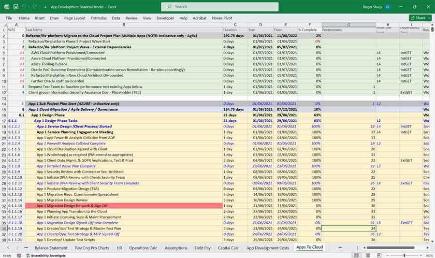This screenshot has height=258, width=435.
Task: Click the Redo arrow icon
Action: tap(35, 7)
